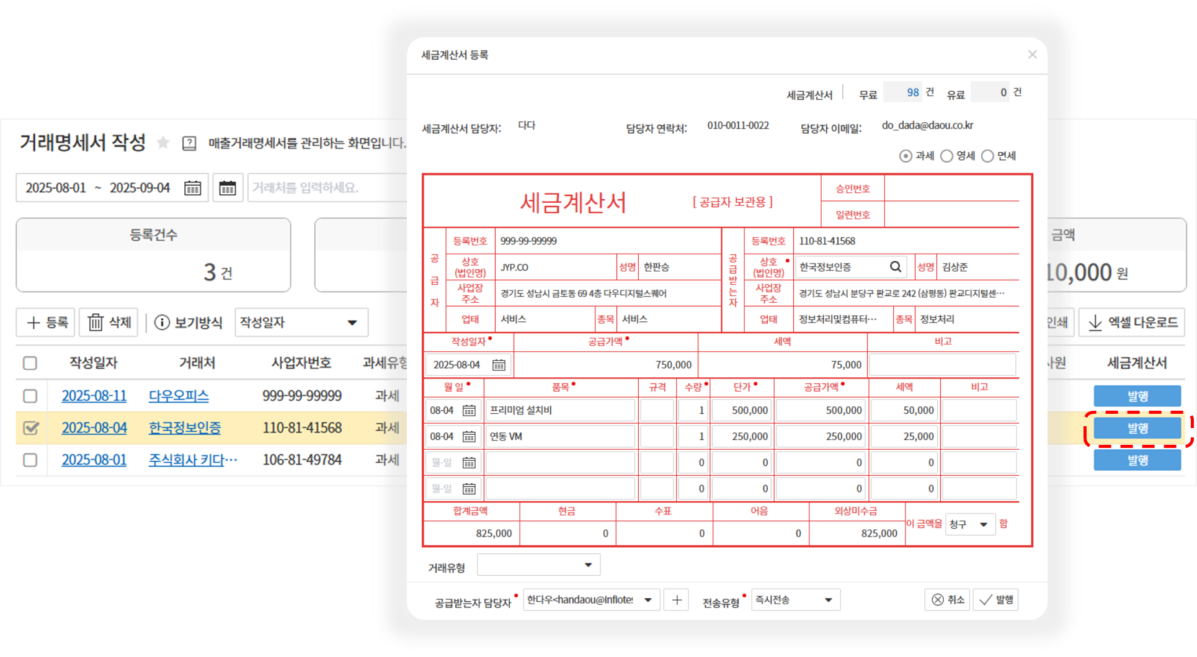Open the 주식회사 키다 customer link
Image resolution: width=1197 pixels, height=657 pixels.
coord(192,460)
